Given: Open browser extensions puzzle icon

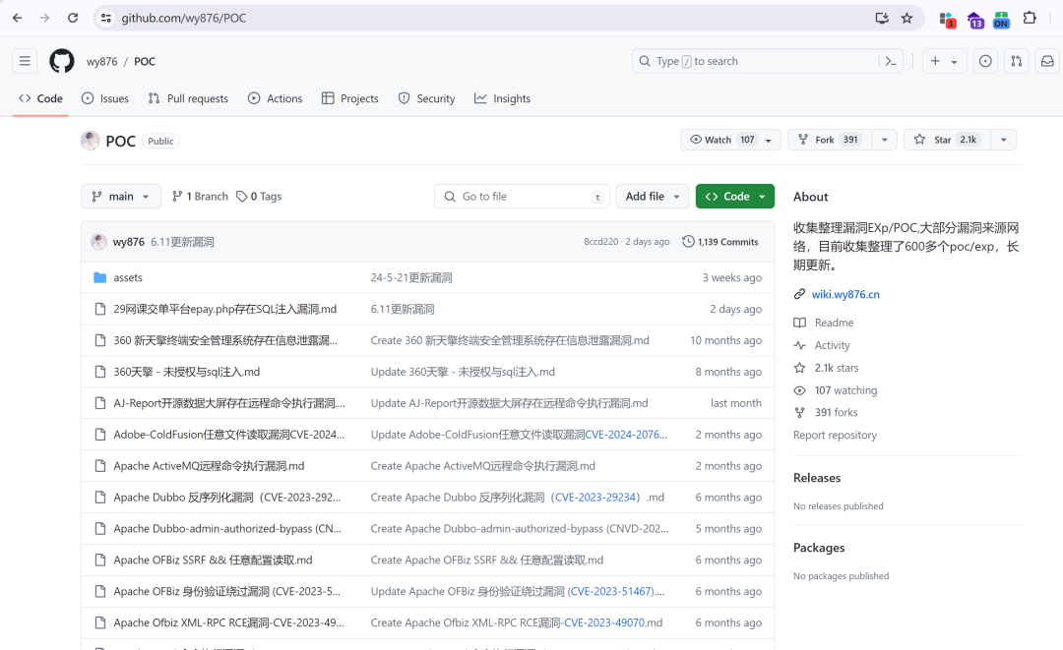Looking at the screenshot, I should pyautogui.click(x=1030, y=19).
